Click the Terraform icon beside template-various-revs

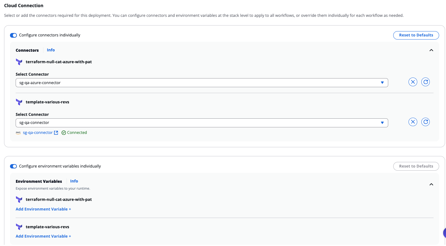(x=19, y=102)
